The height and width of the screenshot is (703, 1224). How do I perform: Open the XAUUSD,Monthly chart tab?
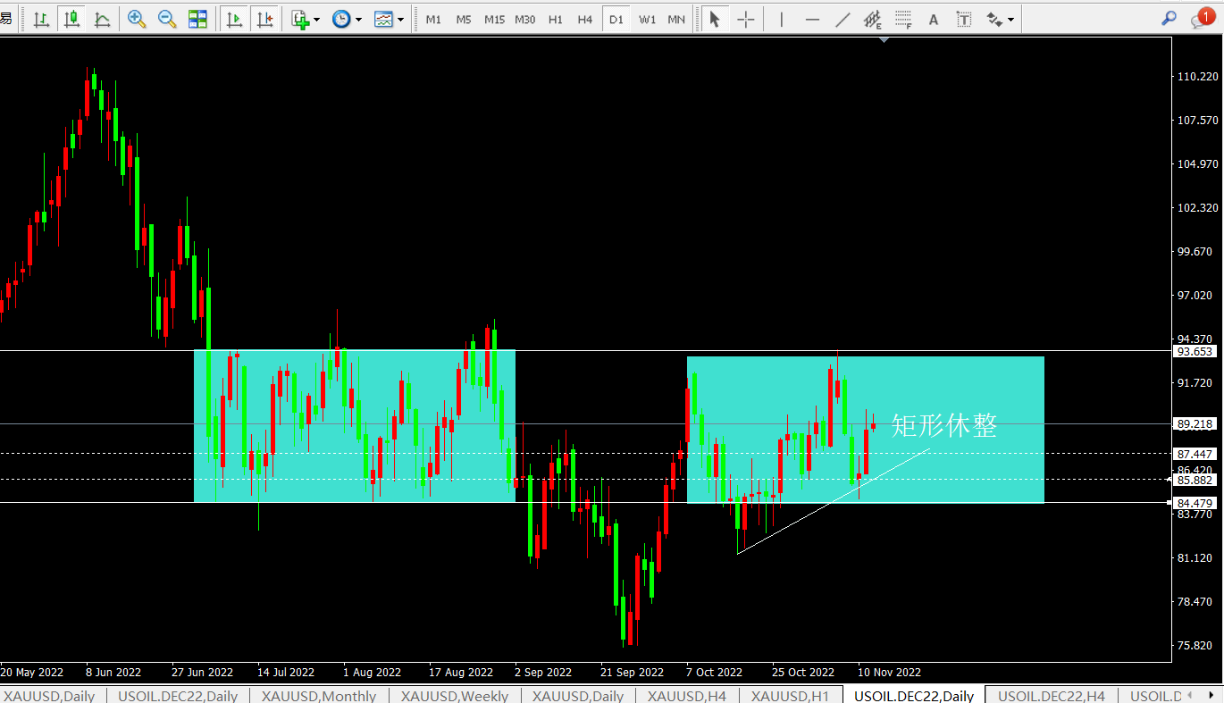click(x=319, y=696)
